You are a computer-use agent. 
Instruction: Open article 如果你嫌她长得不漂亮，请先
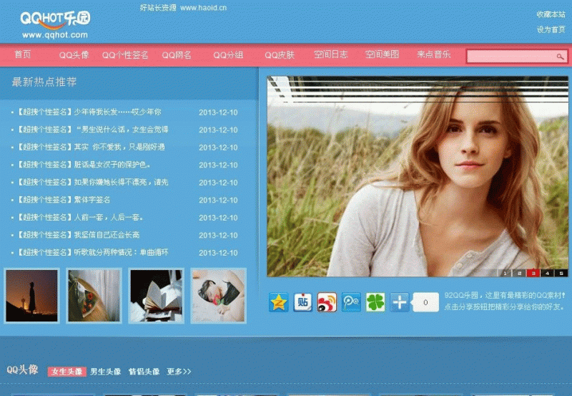point(121,183)
